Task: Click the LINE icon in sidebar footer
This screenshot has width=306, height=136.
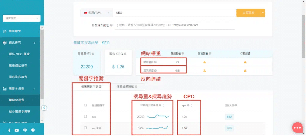Action: coord(25,130)
